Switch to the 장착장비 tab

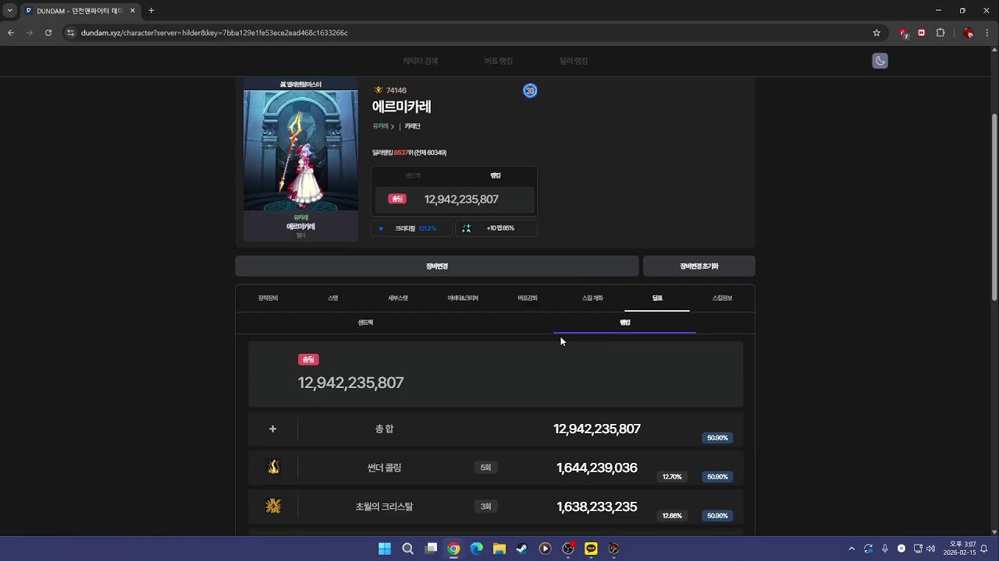[x=268, y=298]
